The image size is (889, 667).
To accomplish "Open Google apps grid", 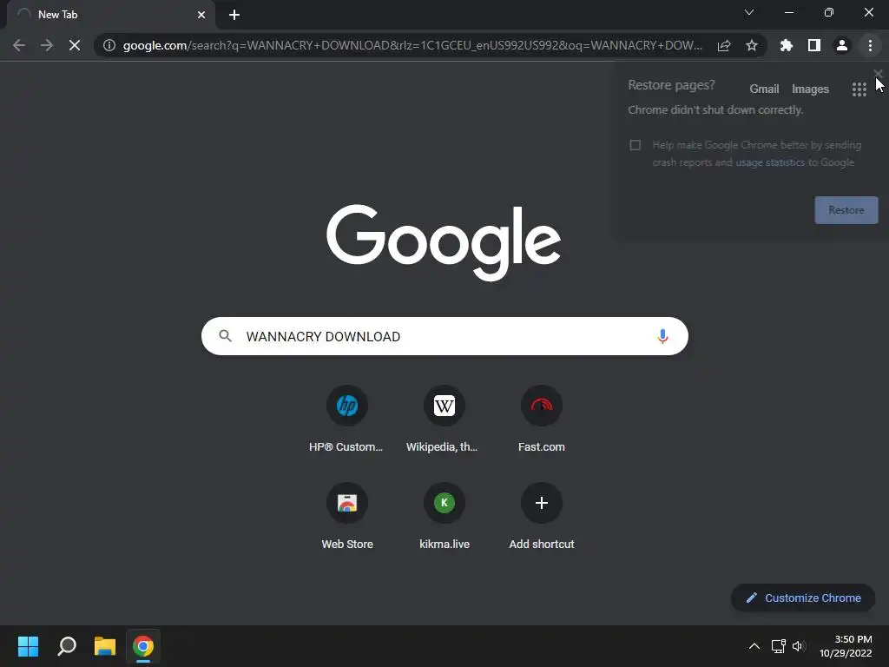I will (859, 89).
